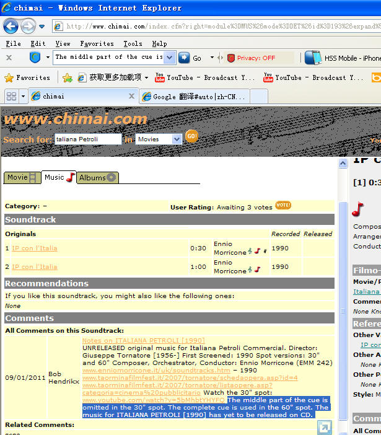Open the taorminafilmfest schedaopera.asp link
The height and width of the screenshot is (435, 381).
click(x=190, y=378)
